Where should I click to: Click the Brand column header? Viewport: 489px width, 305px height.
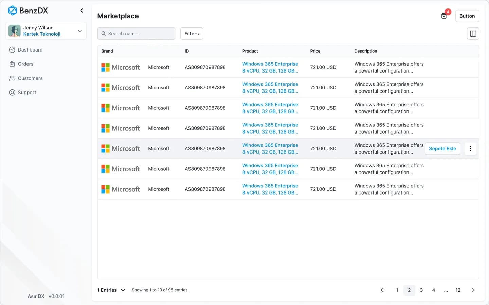point(107,51)
